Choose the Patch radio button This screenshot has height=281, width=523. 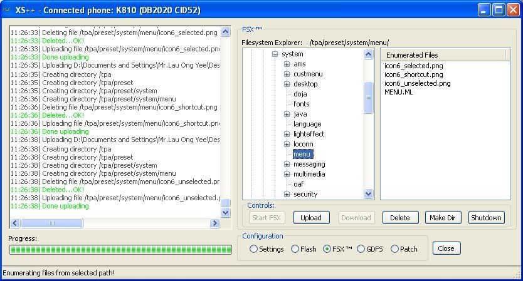point(394,249)
